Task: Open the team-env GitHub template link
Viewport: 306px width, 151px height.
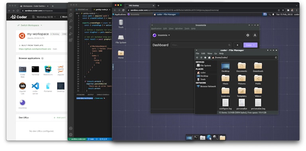Action: click(x=35, y=49)
